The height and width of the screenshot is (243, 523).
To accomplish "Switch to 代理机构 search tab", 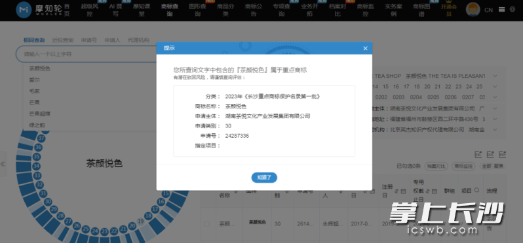I will (138, 40).
